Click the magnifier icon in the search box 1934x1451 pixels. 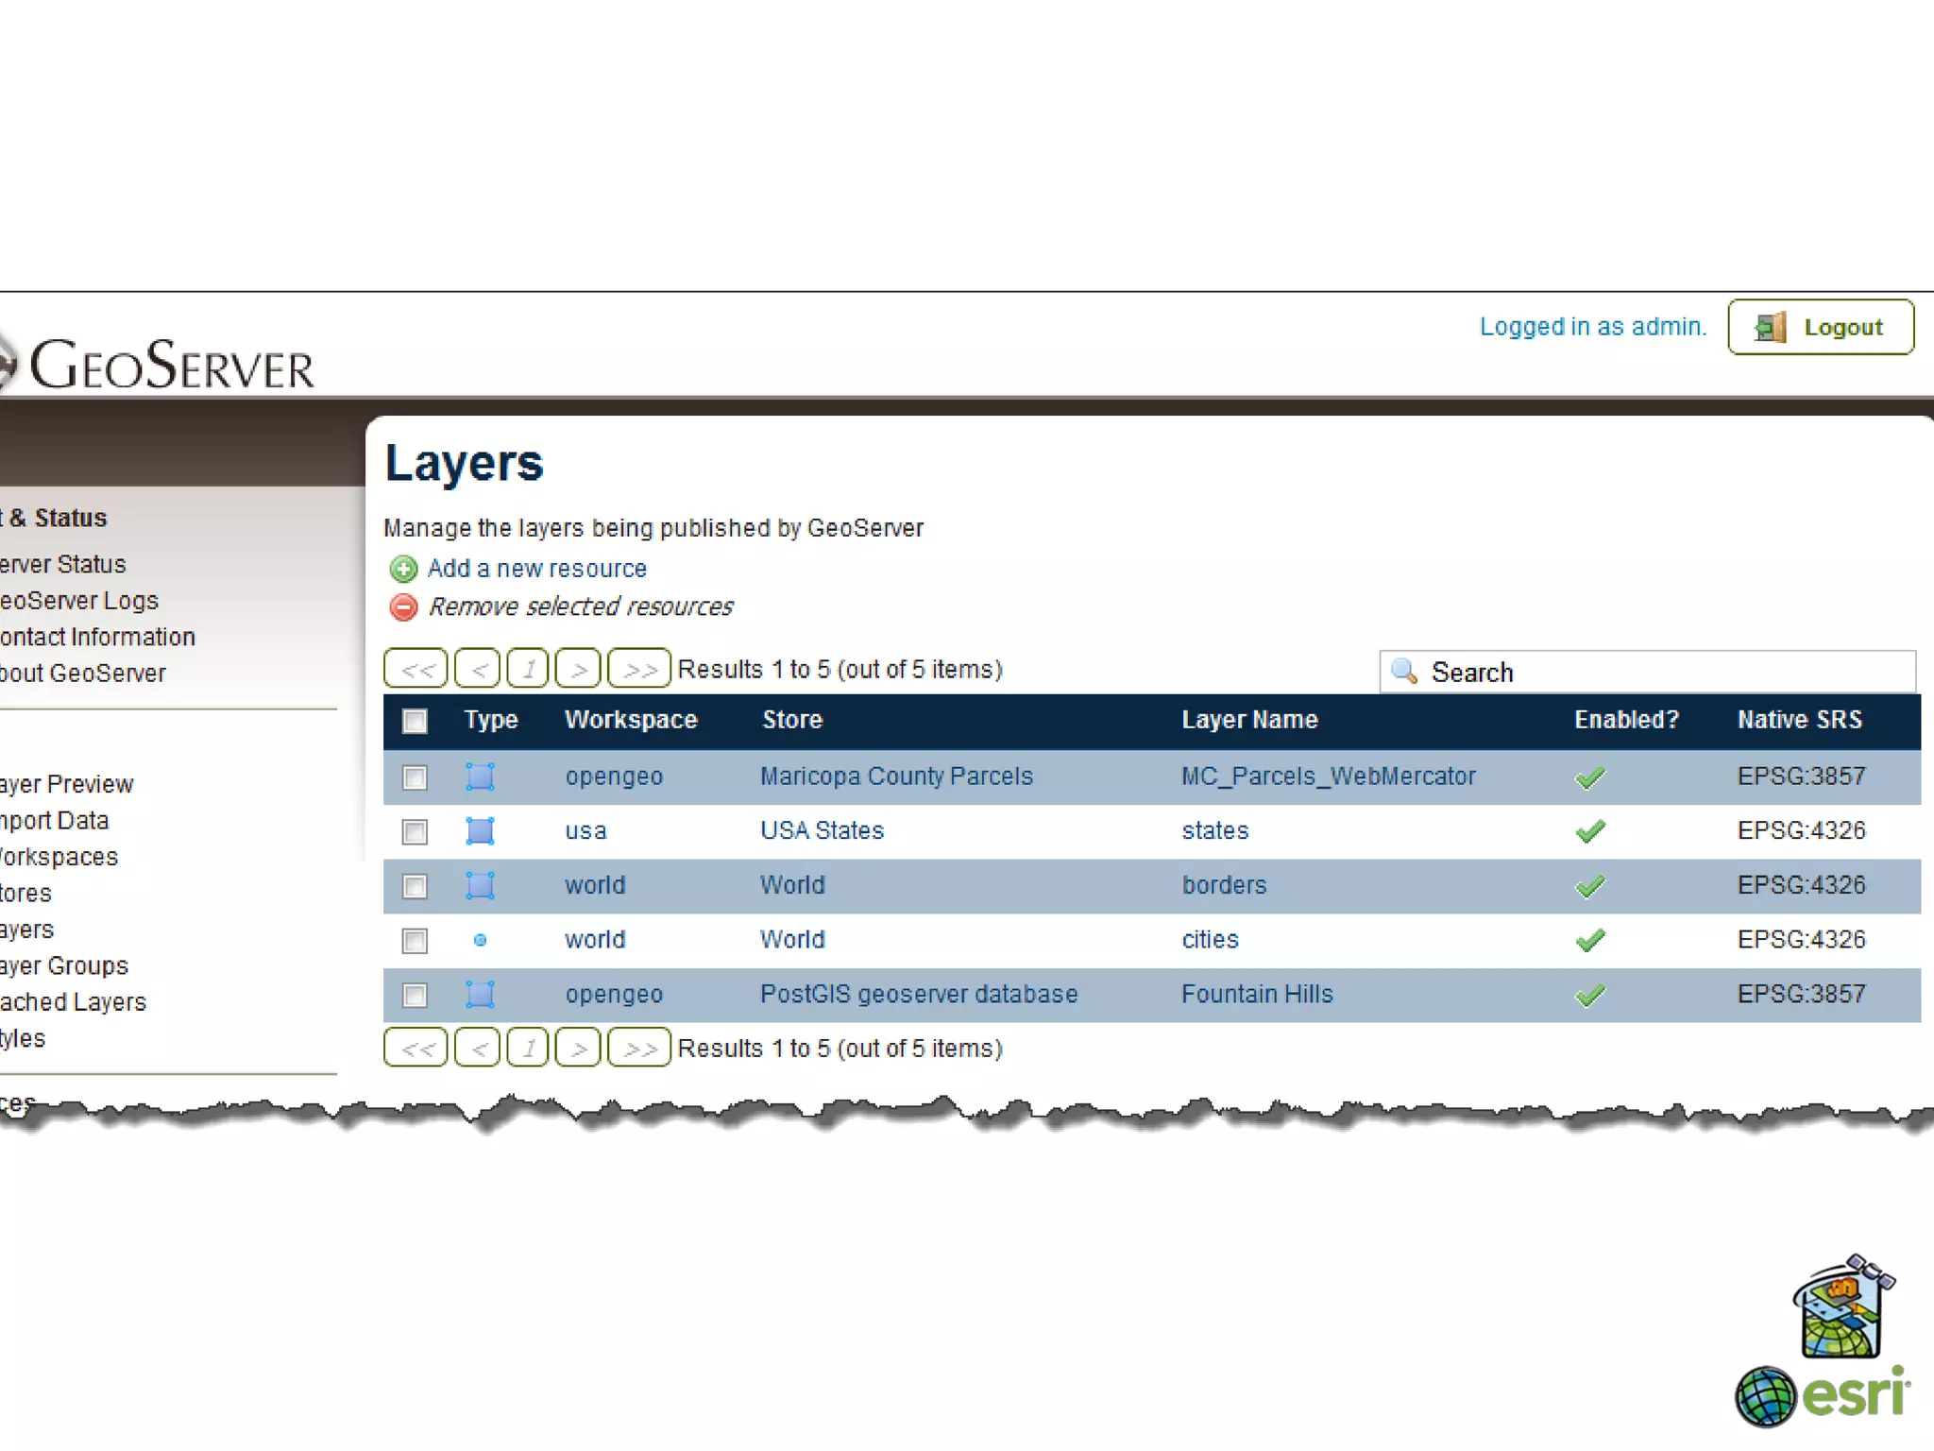point(1404,672)
